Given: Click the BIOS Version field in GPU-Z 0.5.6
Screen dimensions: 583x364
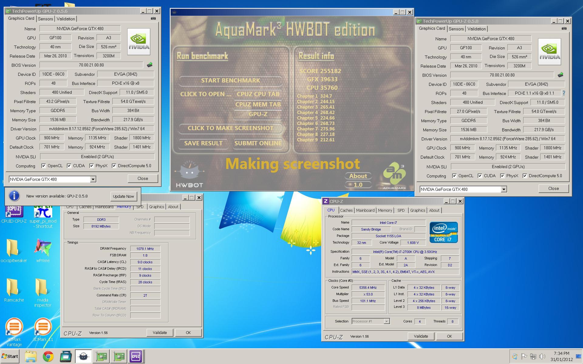Looking at the screenshot, I should click(91, 65).
